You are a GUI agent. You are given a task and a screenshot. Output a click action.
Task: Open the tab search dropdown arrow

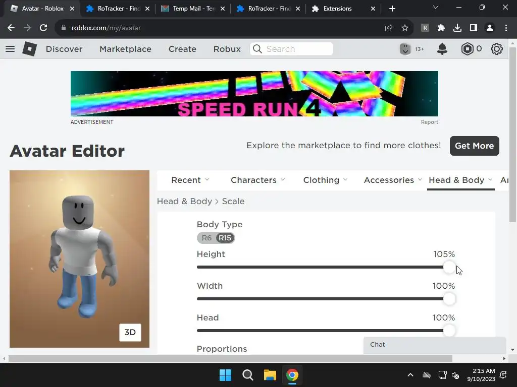(436, 7)
